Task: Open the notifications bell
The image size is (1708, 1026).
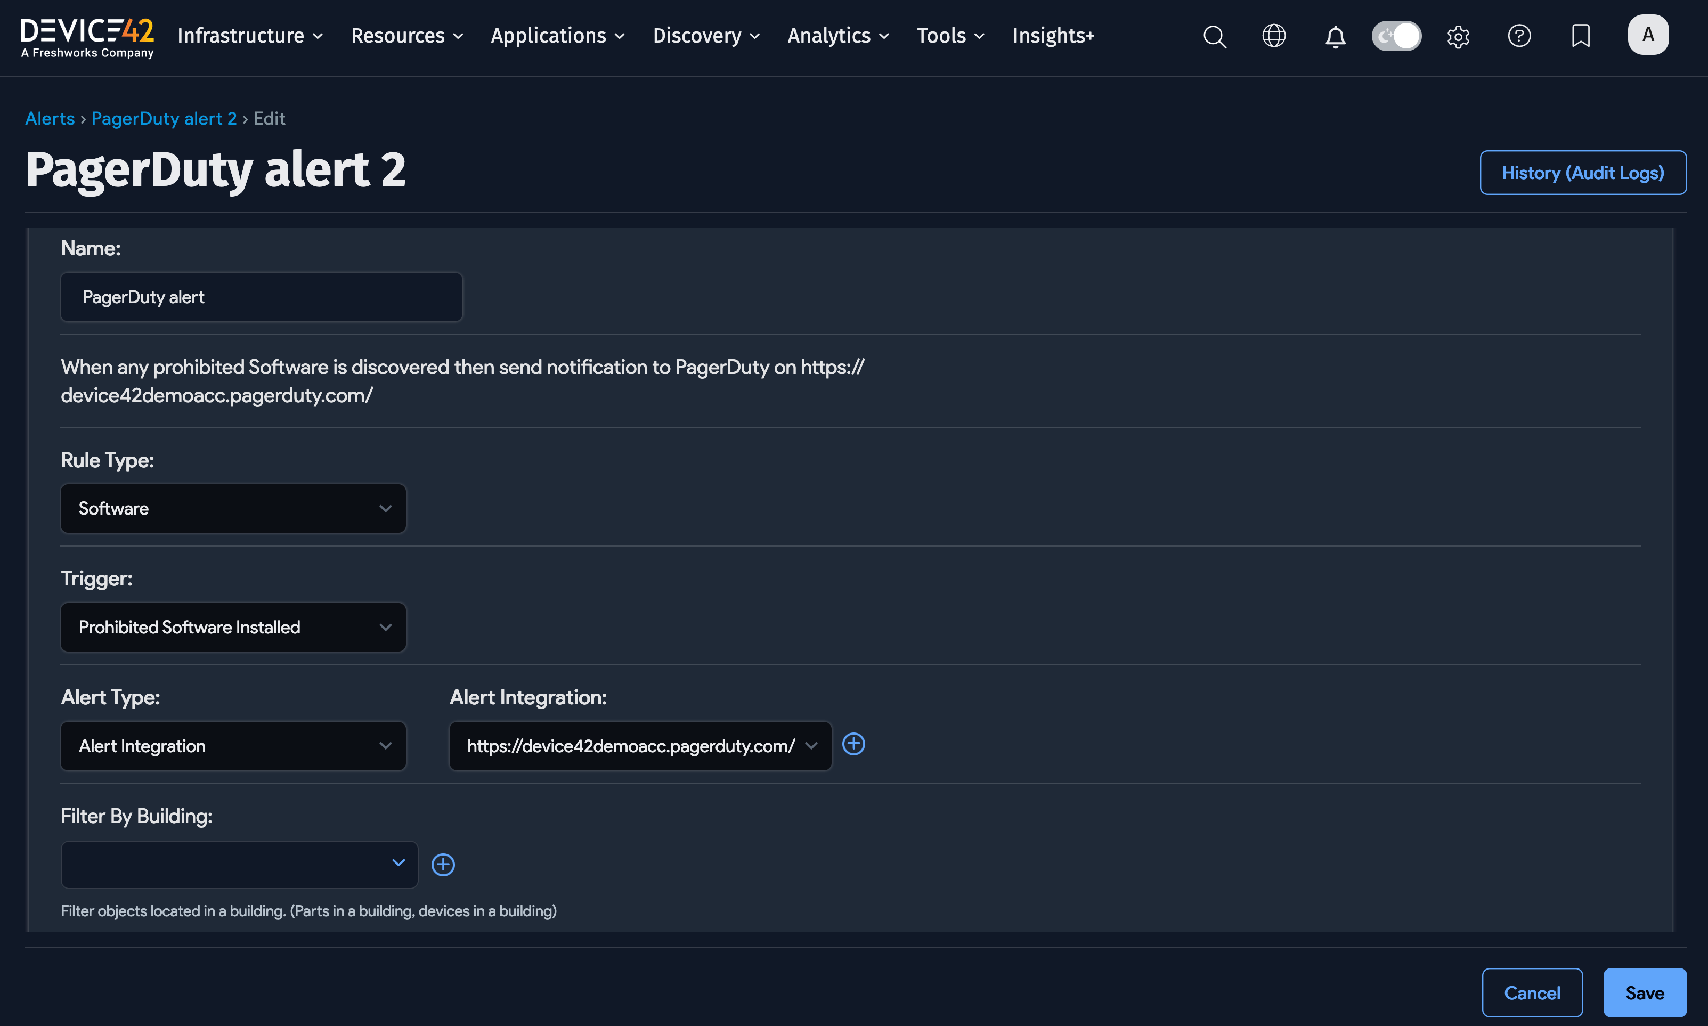Action: (x=1335, y=37)
